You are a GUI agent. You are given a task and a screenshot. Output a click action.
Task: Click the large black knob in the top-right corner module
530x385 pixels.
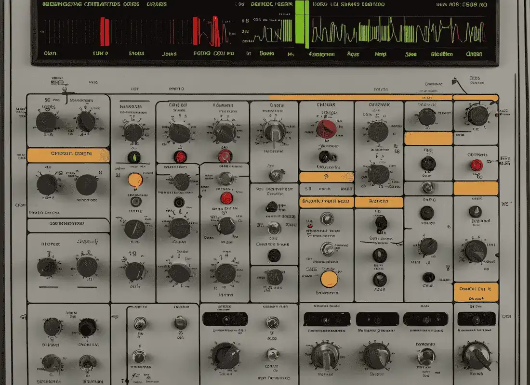pyautogui.click(x=477, y=115)
